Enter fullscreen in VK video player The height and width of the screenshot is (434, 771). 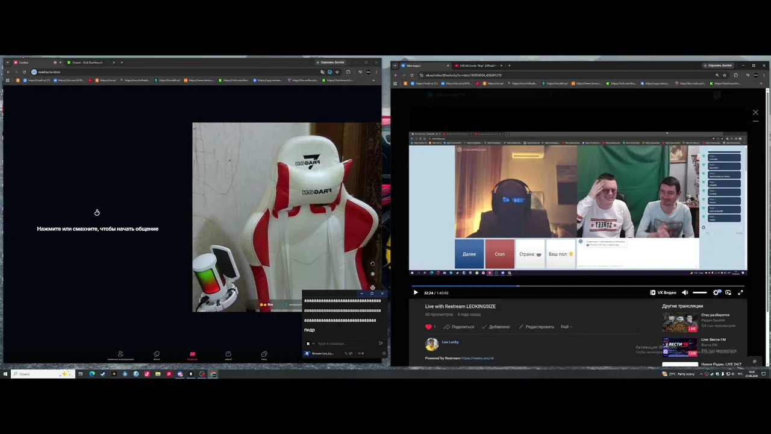tap(740, 292)
